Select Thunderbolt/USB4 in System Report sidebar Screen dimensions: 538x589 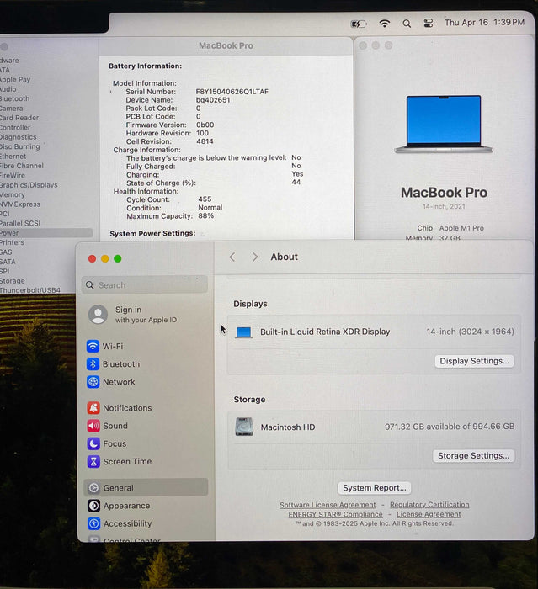[30, 290]
